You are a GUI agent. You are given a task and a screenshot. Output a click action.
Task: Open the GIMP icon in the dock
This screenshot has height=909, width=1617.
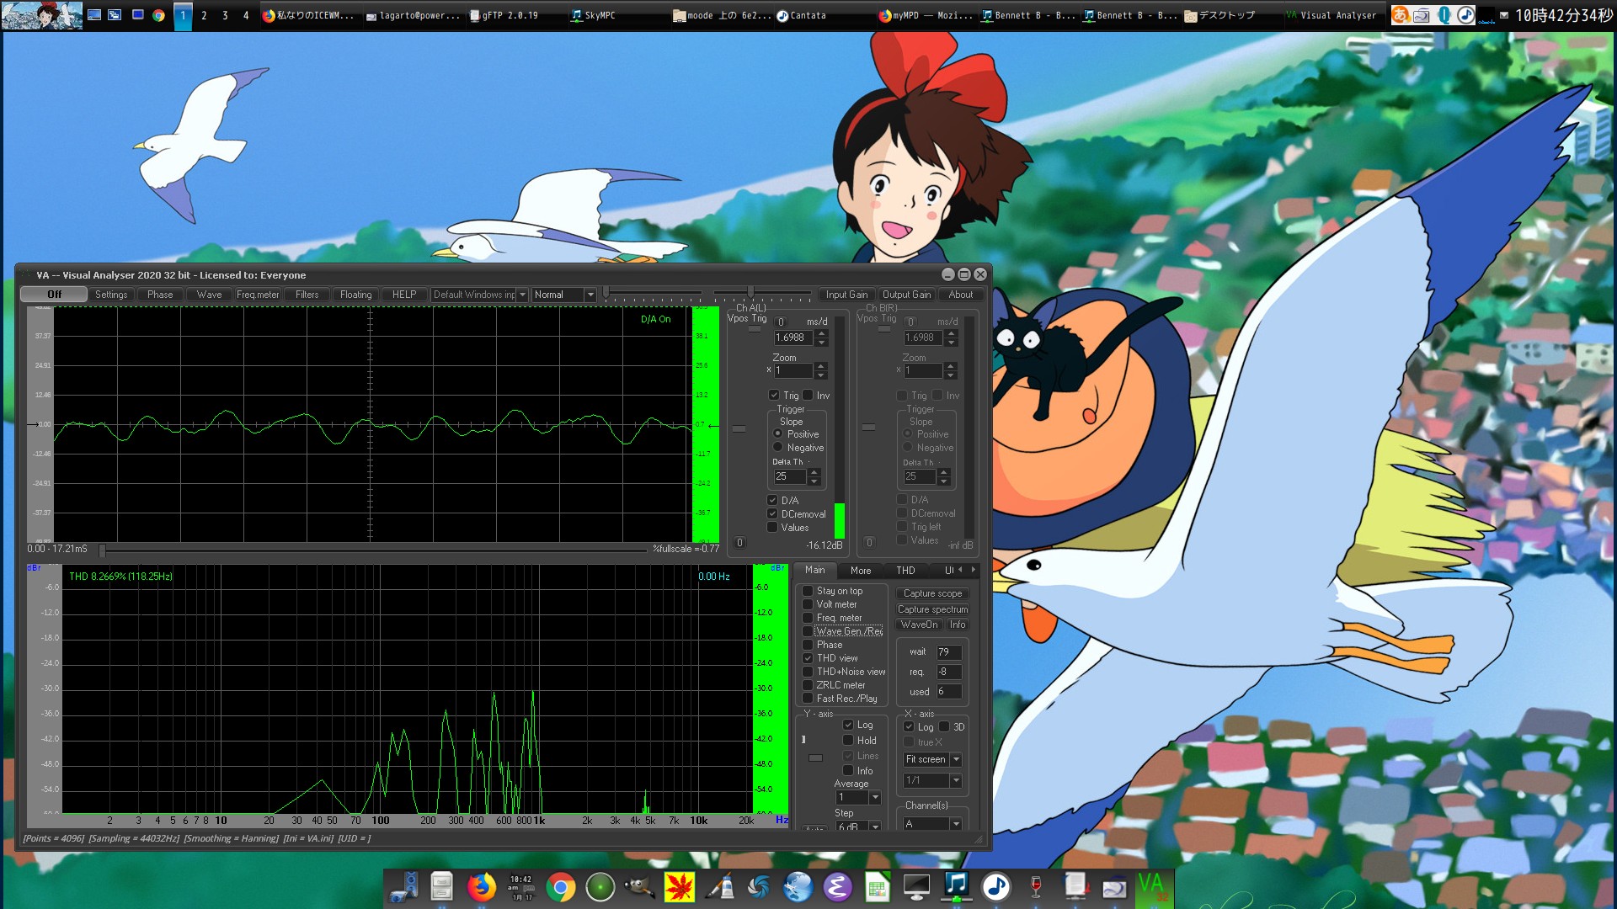[x=639, y=886]
